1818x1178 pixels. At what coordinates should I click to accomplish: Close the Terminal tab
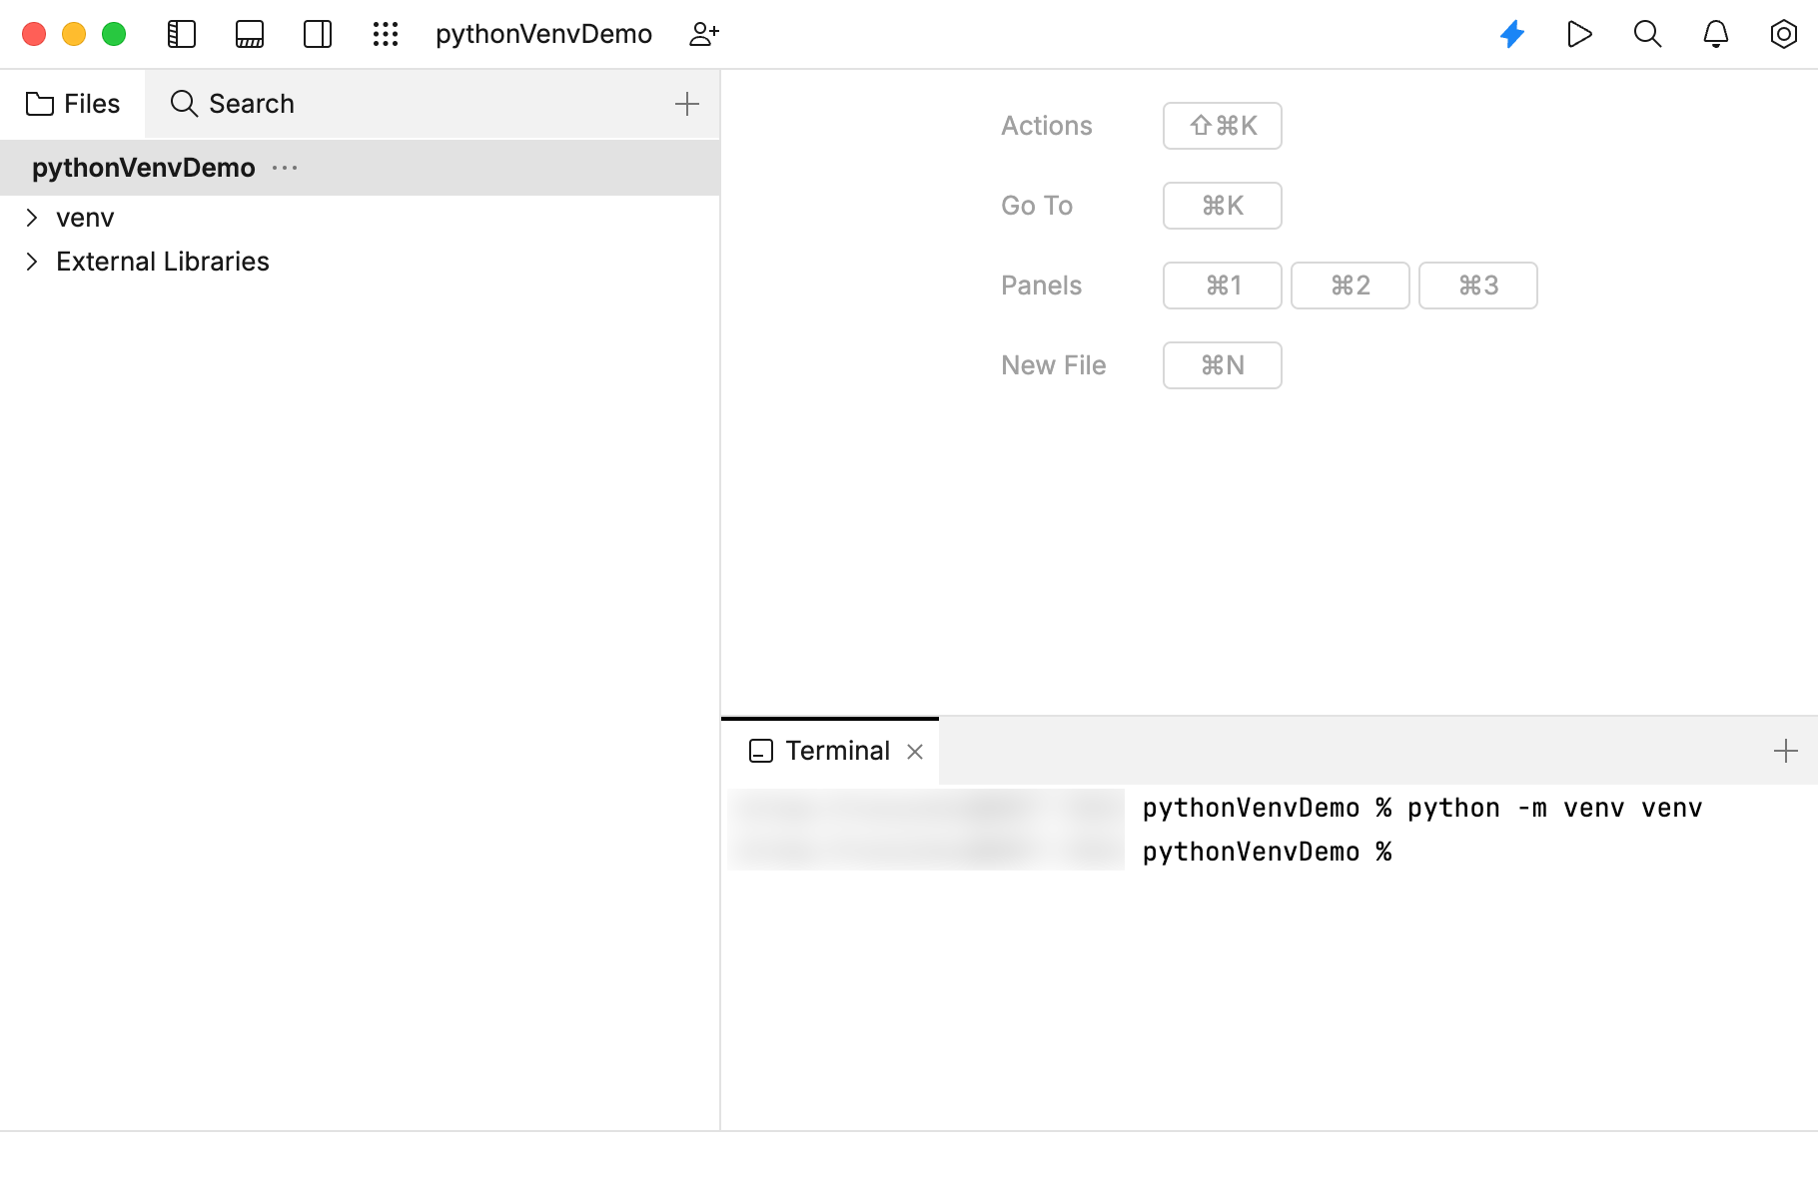click(x=915, y=752)
